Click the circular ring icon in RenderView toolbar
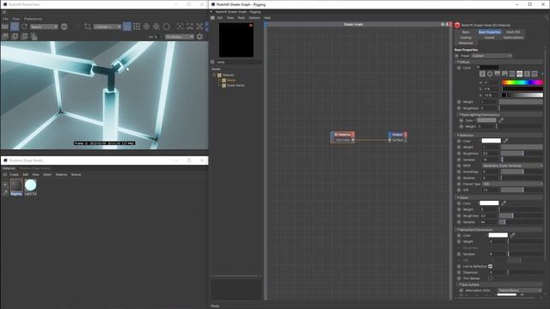 [166, 27]
